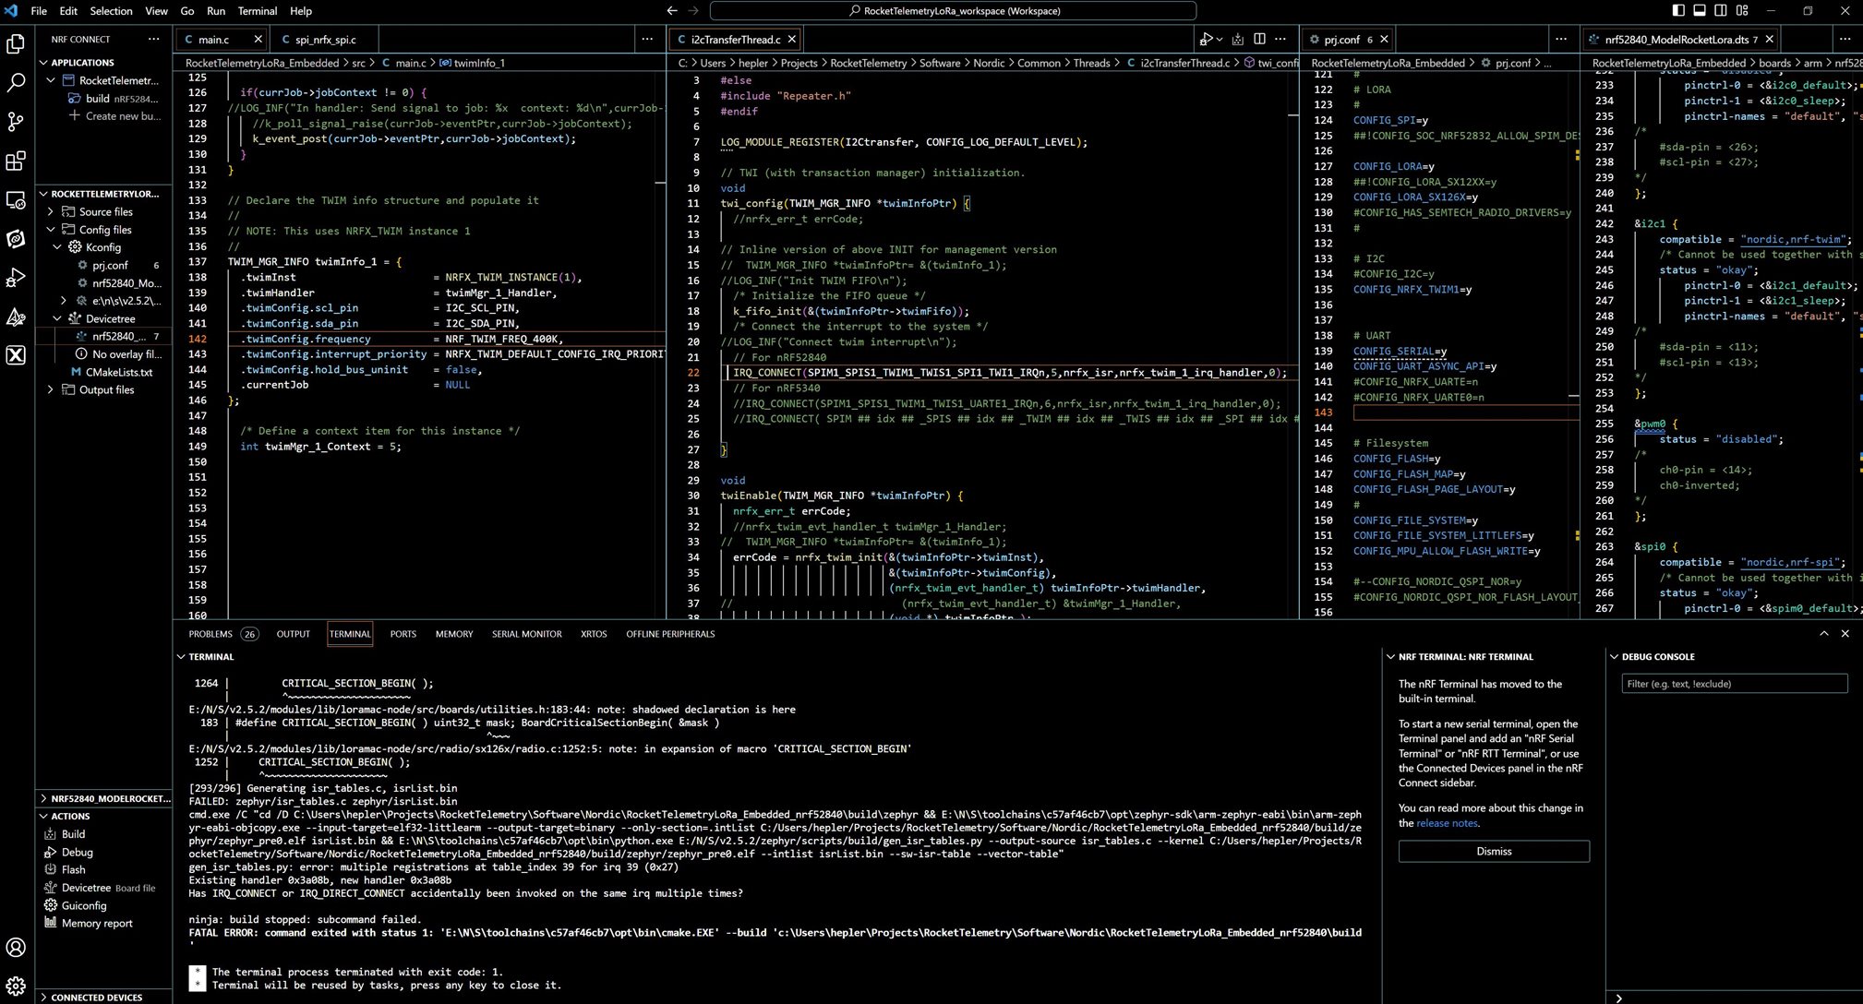The height and width of the screenshot is (1004, 1863).
Task: Dismiss the nRF Terminal notice
Action: [1494, 851]
